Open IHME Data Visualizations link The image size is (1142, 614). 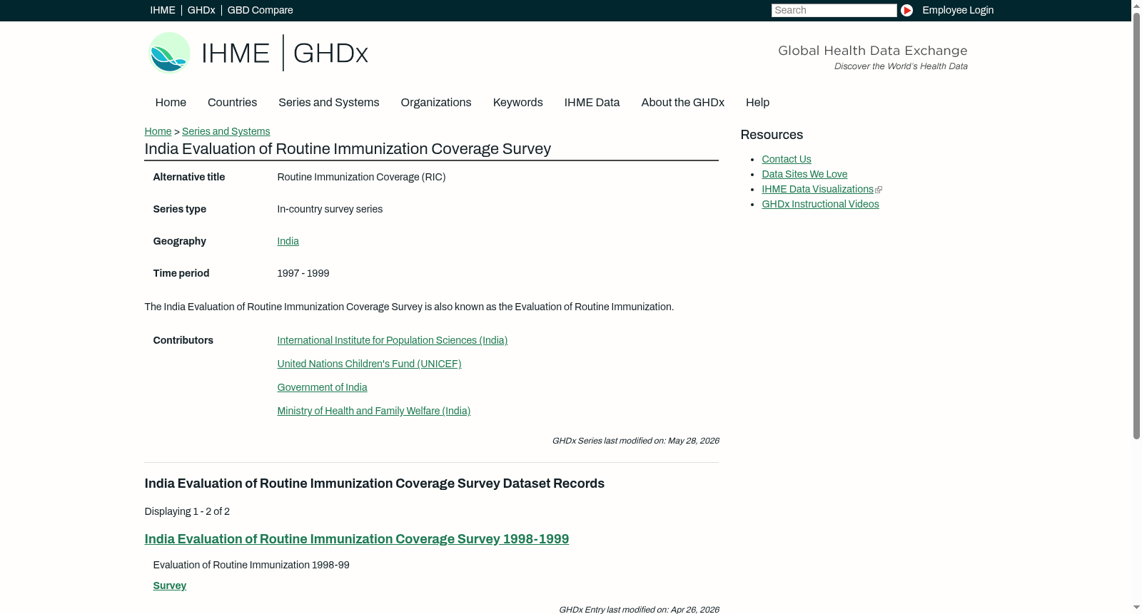[x=817, y=189]
